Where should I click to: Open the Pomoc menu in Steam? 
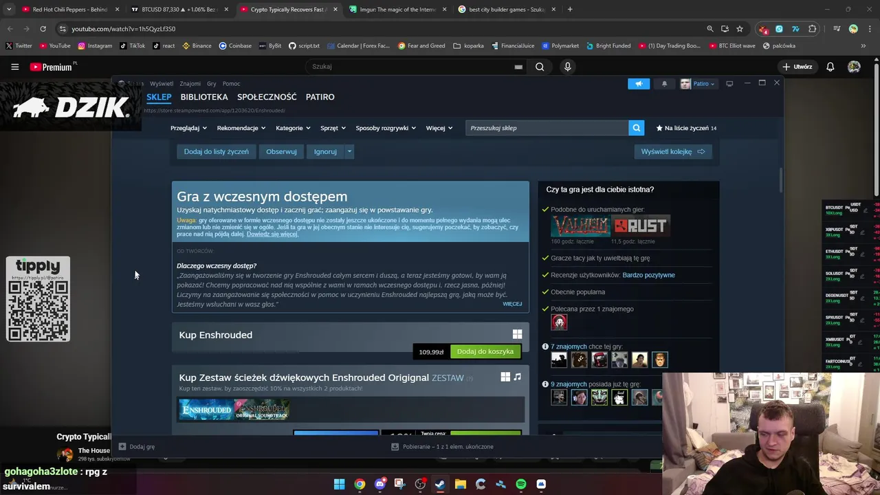pos(231,84)
